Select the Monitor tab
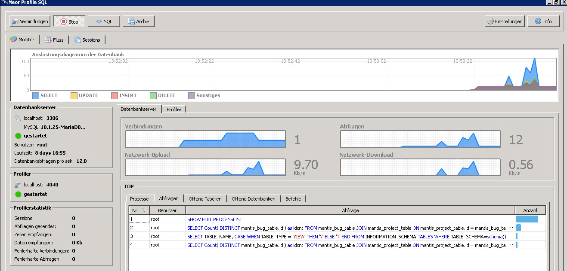The width and height of the screenshot is (567, 271). tap(22, 40)
